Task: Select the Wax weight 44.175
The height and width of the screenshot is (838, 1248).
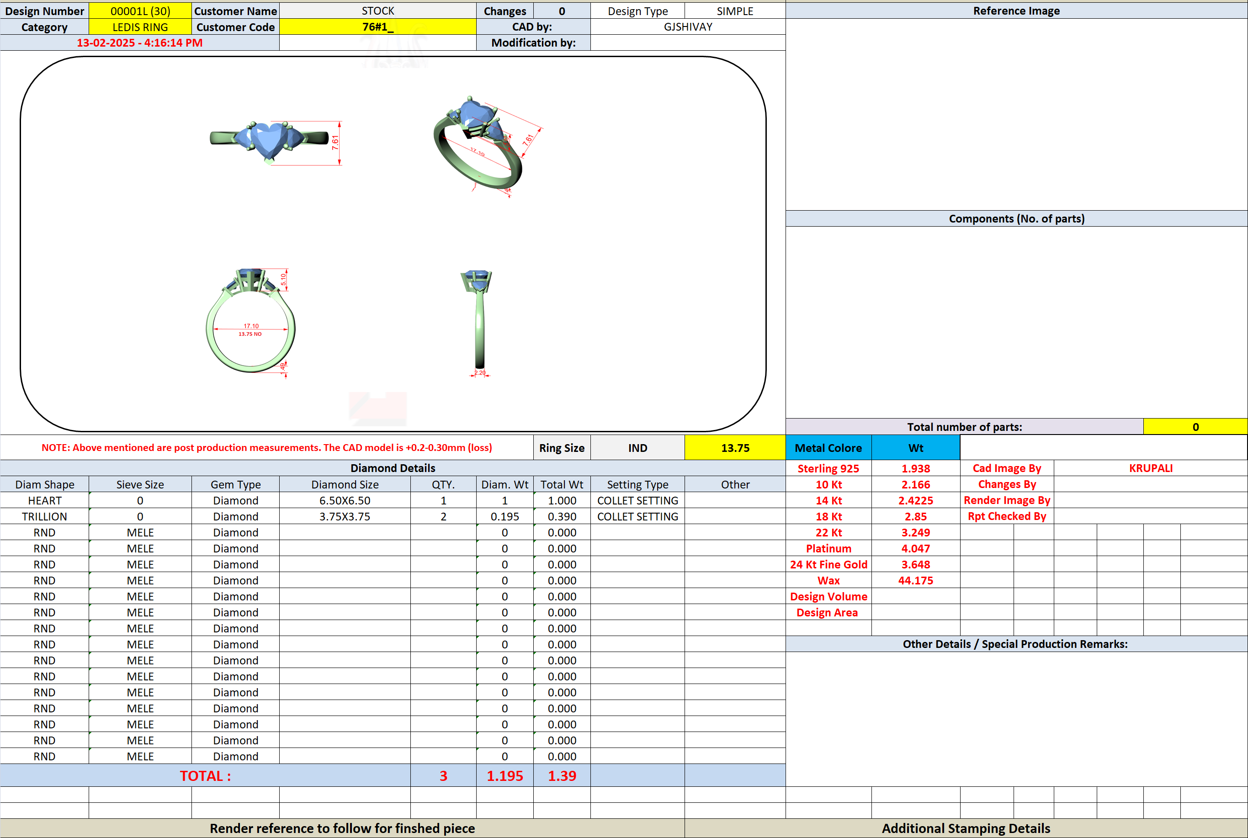Action: tap(916, 580)
